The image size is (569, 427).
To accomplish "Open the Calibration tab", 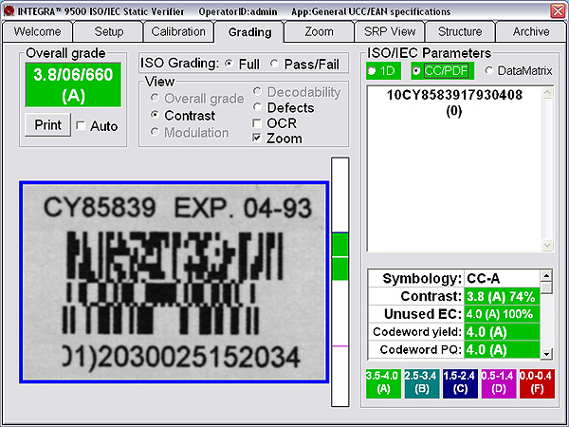I will pyautogui.click(x=178, y=31).
